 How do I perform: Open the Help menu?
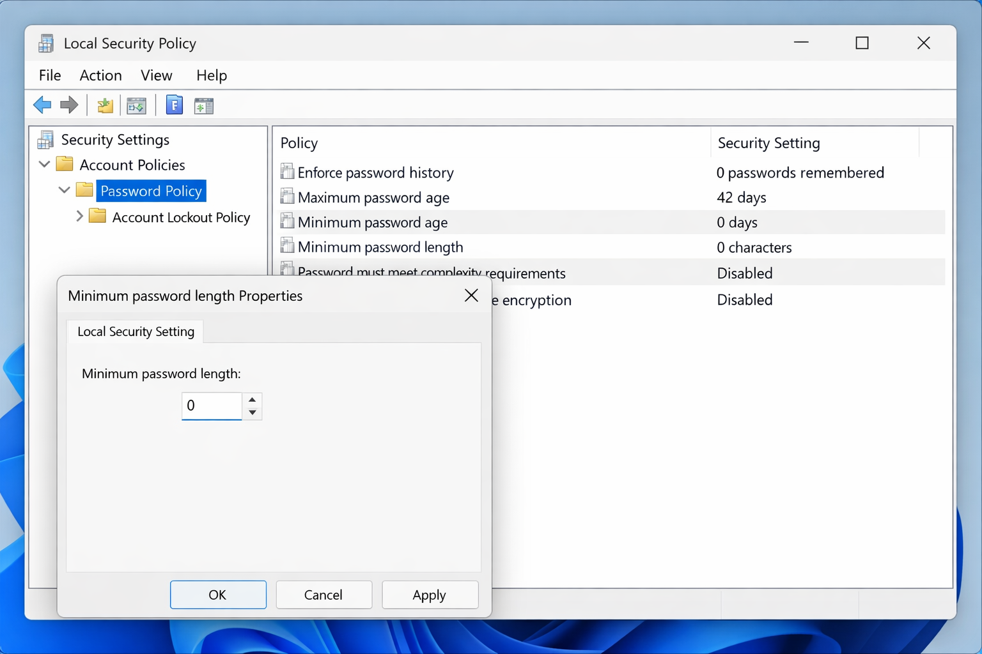[x=212, y=75]
